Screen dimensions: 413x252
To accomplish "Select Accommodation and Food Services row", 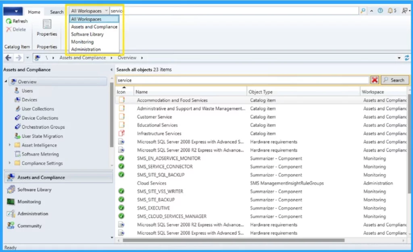I will [261, 100].
